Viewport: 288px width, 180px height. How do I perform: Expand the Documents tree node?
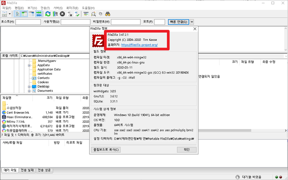click(x=29, y=91)
